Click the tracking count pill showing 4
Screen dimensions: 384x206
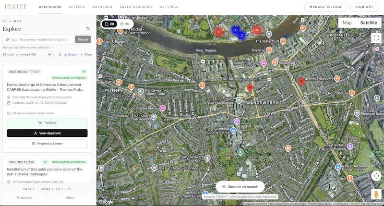pos(51,54)
